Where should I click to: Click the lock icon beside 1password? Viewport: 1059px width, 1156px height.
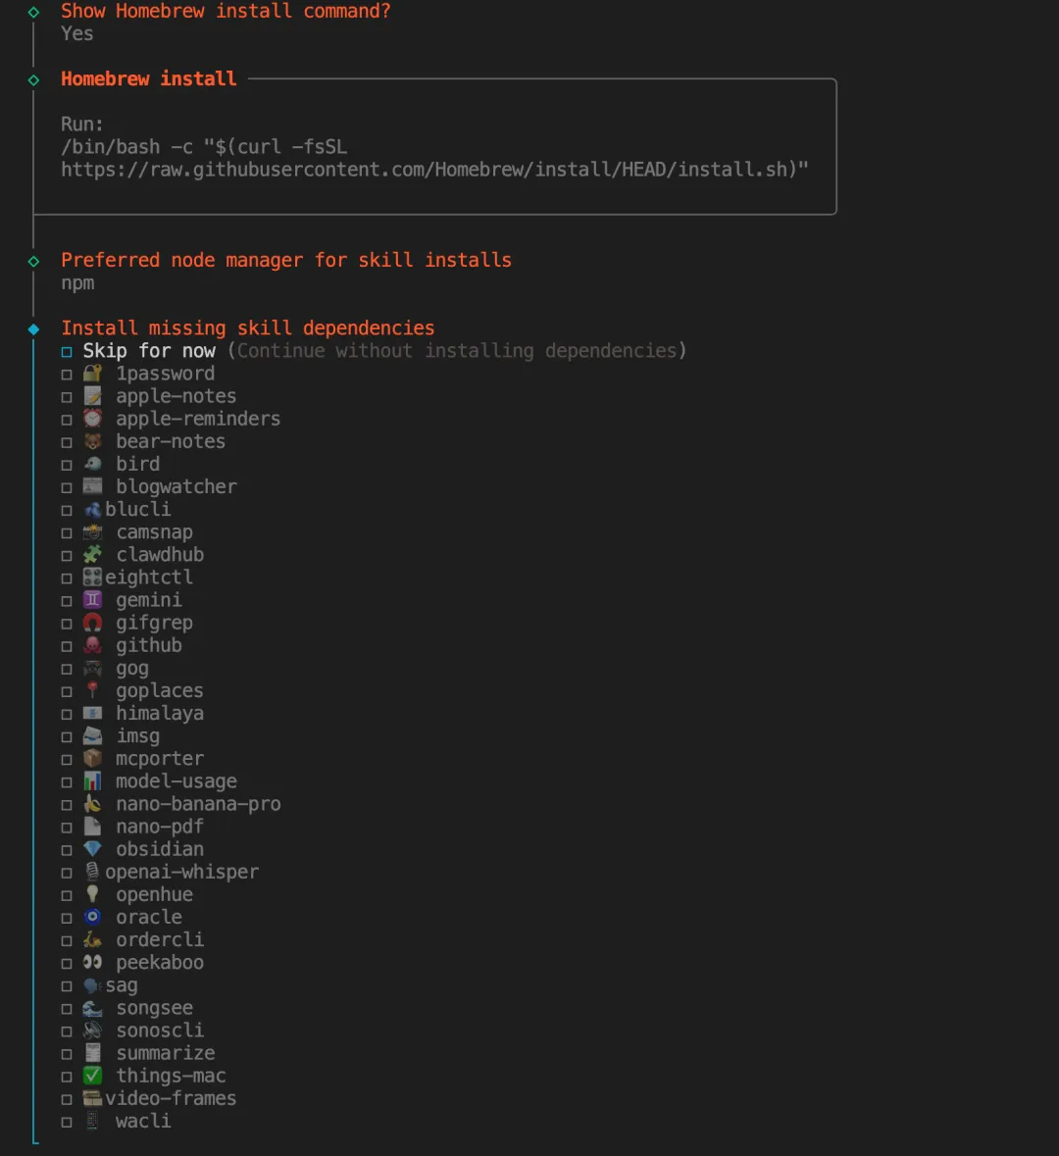pos(92,374)
